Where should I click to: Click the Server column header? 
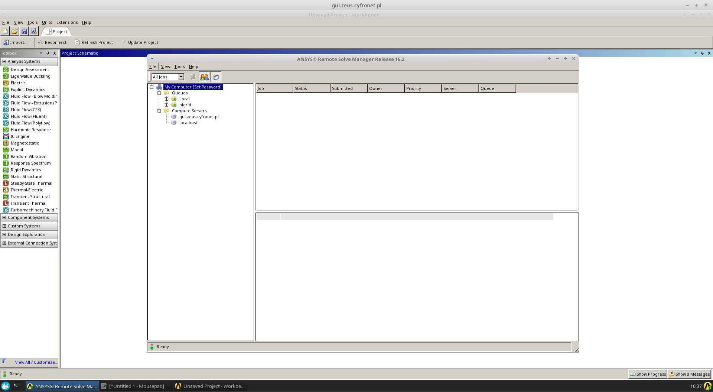460,88
